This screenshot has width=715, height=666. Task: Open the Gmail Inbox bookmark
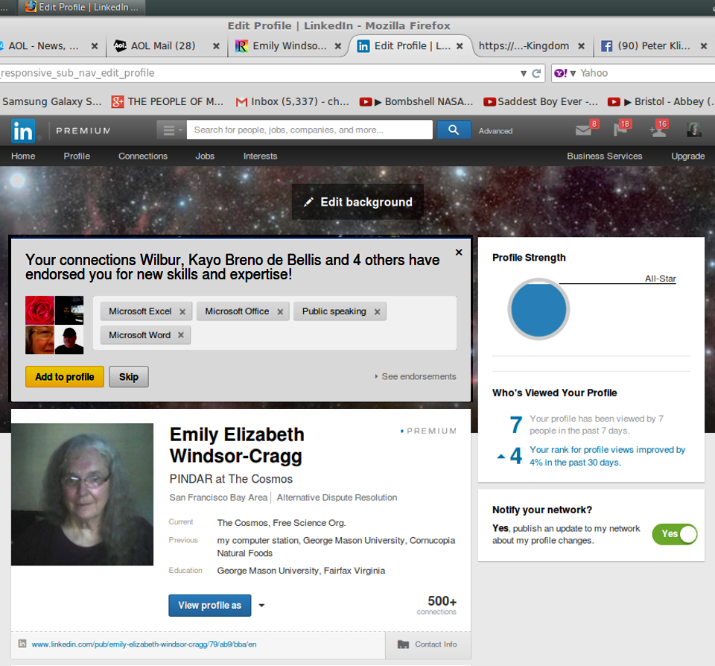point(292,102)
